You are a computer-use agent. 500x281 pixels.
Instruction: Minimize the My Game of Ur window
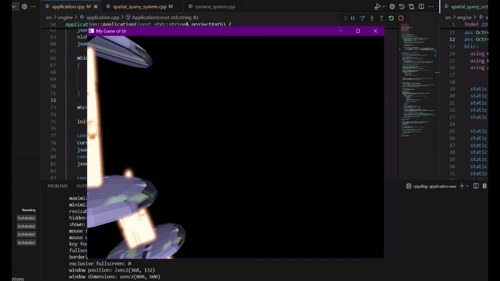pyautogui.click(x=341, y=31)
